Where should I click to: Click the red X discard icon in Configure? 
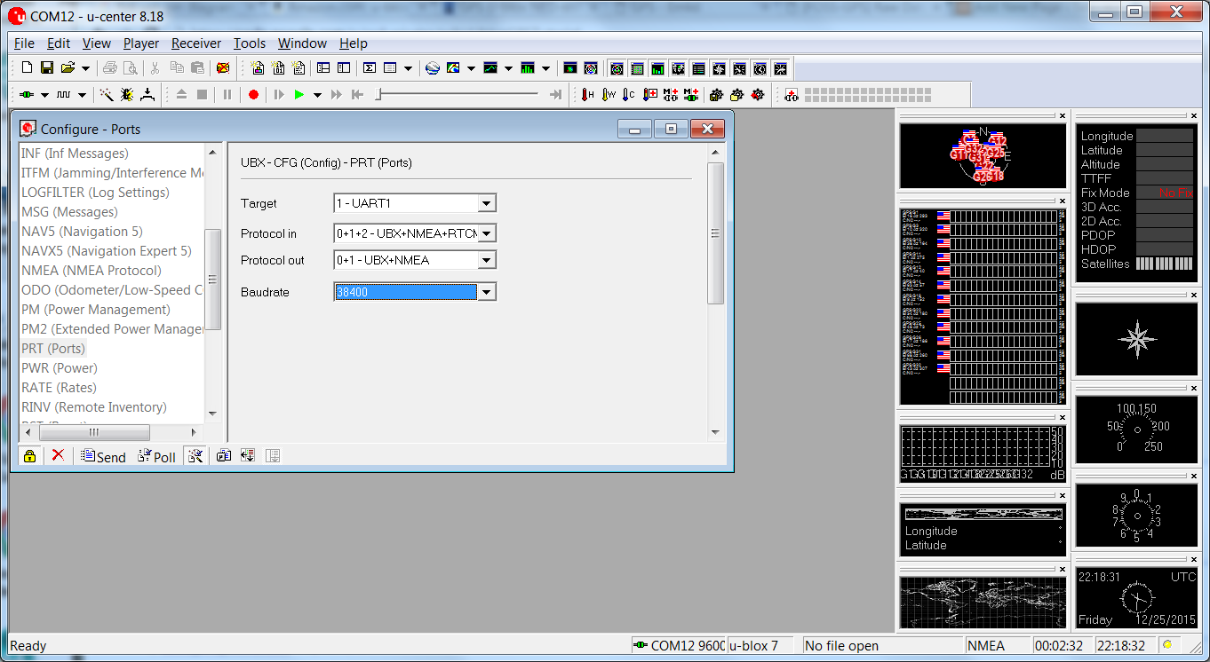coord(58,455)
